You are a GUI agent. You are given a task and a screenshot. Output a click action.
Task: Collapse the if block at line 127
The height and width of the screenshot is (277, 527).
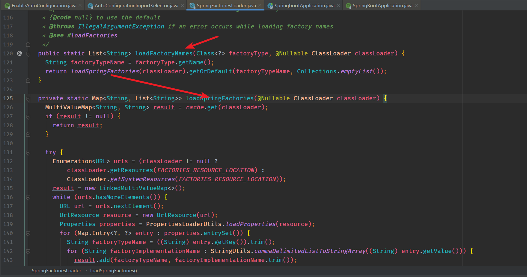click(x=28, y=116)
